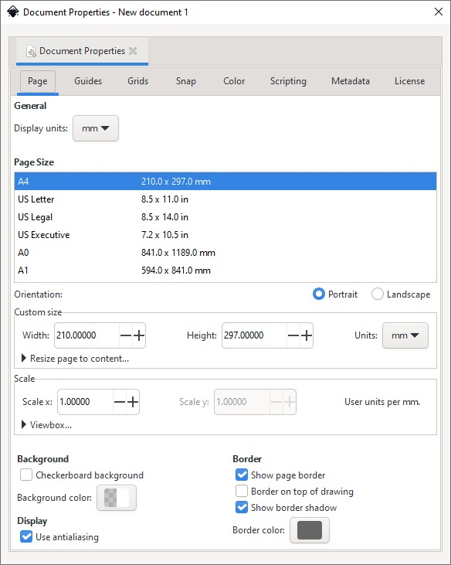Increase Height with the plus button
This screenshot has height=565, width=451.
tap(307, 335)
